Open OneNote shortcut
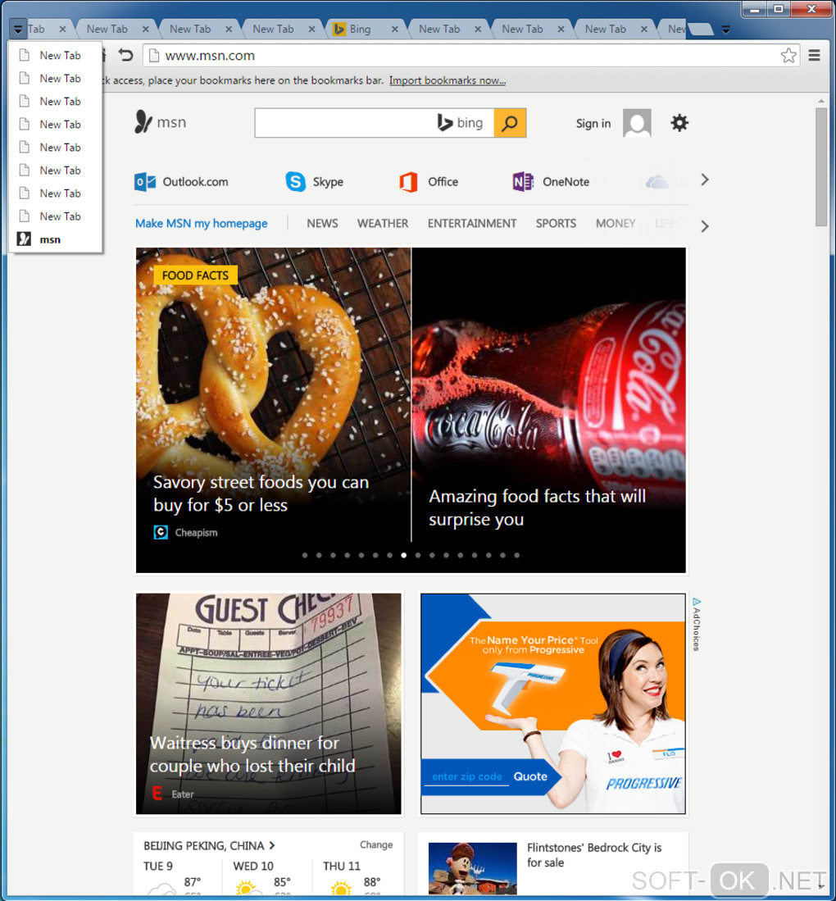 click(551, 181)
